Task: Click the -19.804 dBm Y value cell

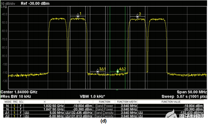Action: pyautogui.click(x=82, y=106)
